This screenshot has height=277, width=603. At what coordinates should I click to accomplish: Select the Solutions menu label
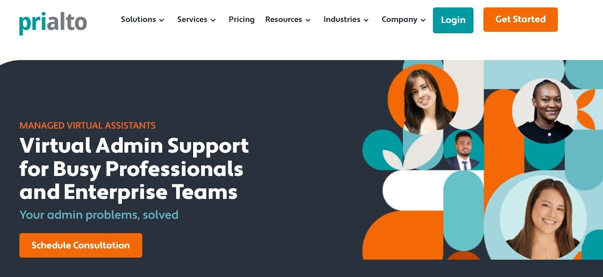coord(138,19)
